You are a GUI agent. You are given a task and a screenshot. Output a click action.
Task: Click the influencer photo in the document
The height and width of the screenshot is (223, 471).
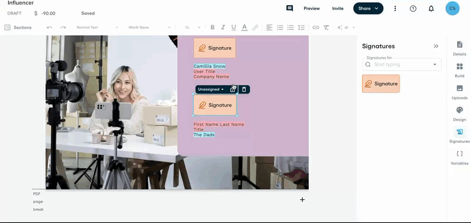pyautogui.click(x=111, y=112)
